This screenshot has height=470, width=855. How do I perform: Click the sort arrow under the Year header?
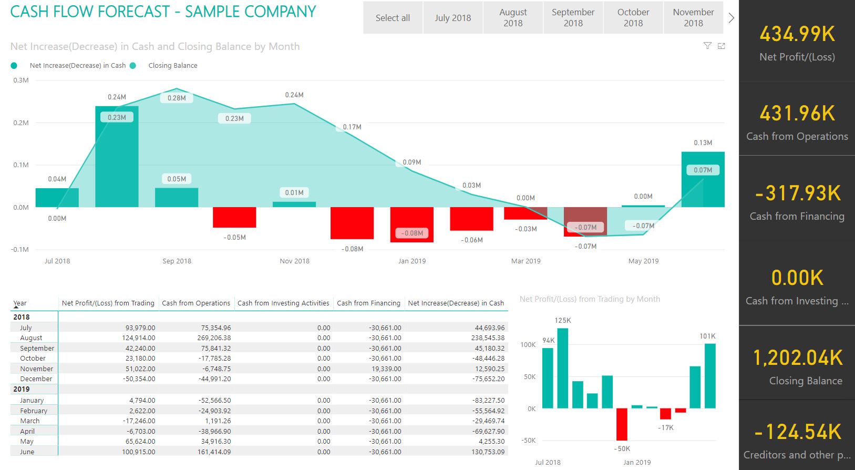pyautogui.click(x=16, y=306)
